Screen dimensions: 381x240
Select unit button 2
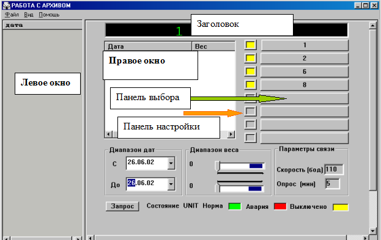tap(305, 58)
